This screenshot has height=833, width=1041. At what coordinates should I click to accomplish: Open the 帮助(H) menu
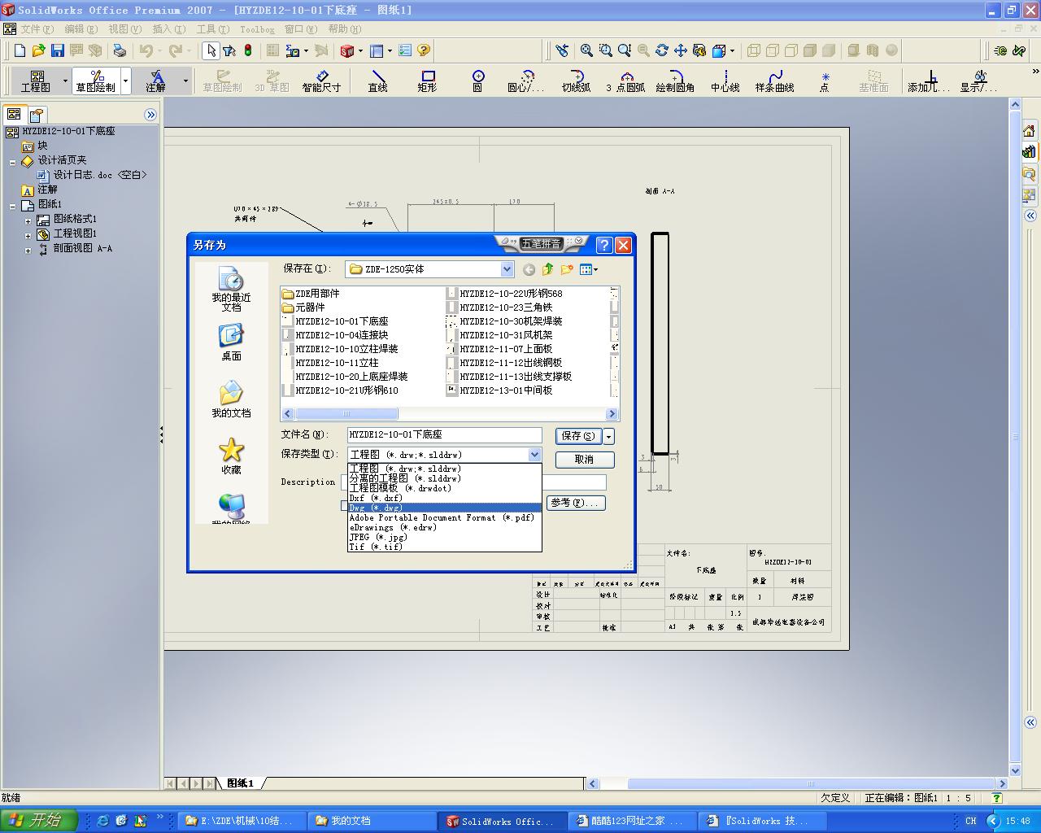[345, 29]
